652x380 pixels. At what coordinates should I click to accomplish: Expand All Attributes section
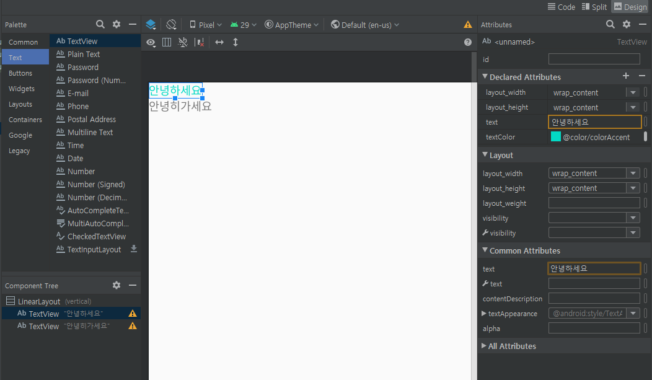(x=484, y=346)
